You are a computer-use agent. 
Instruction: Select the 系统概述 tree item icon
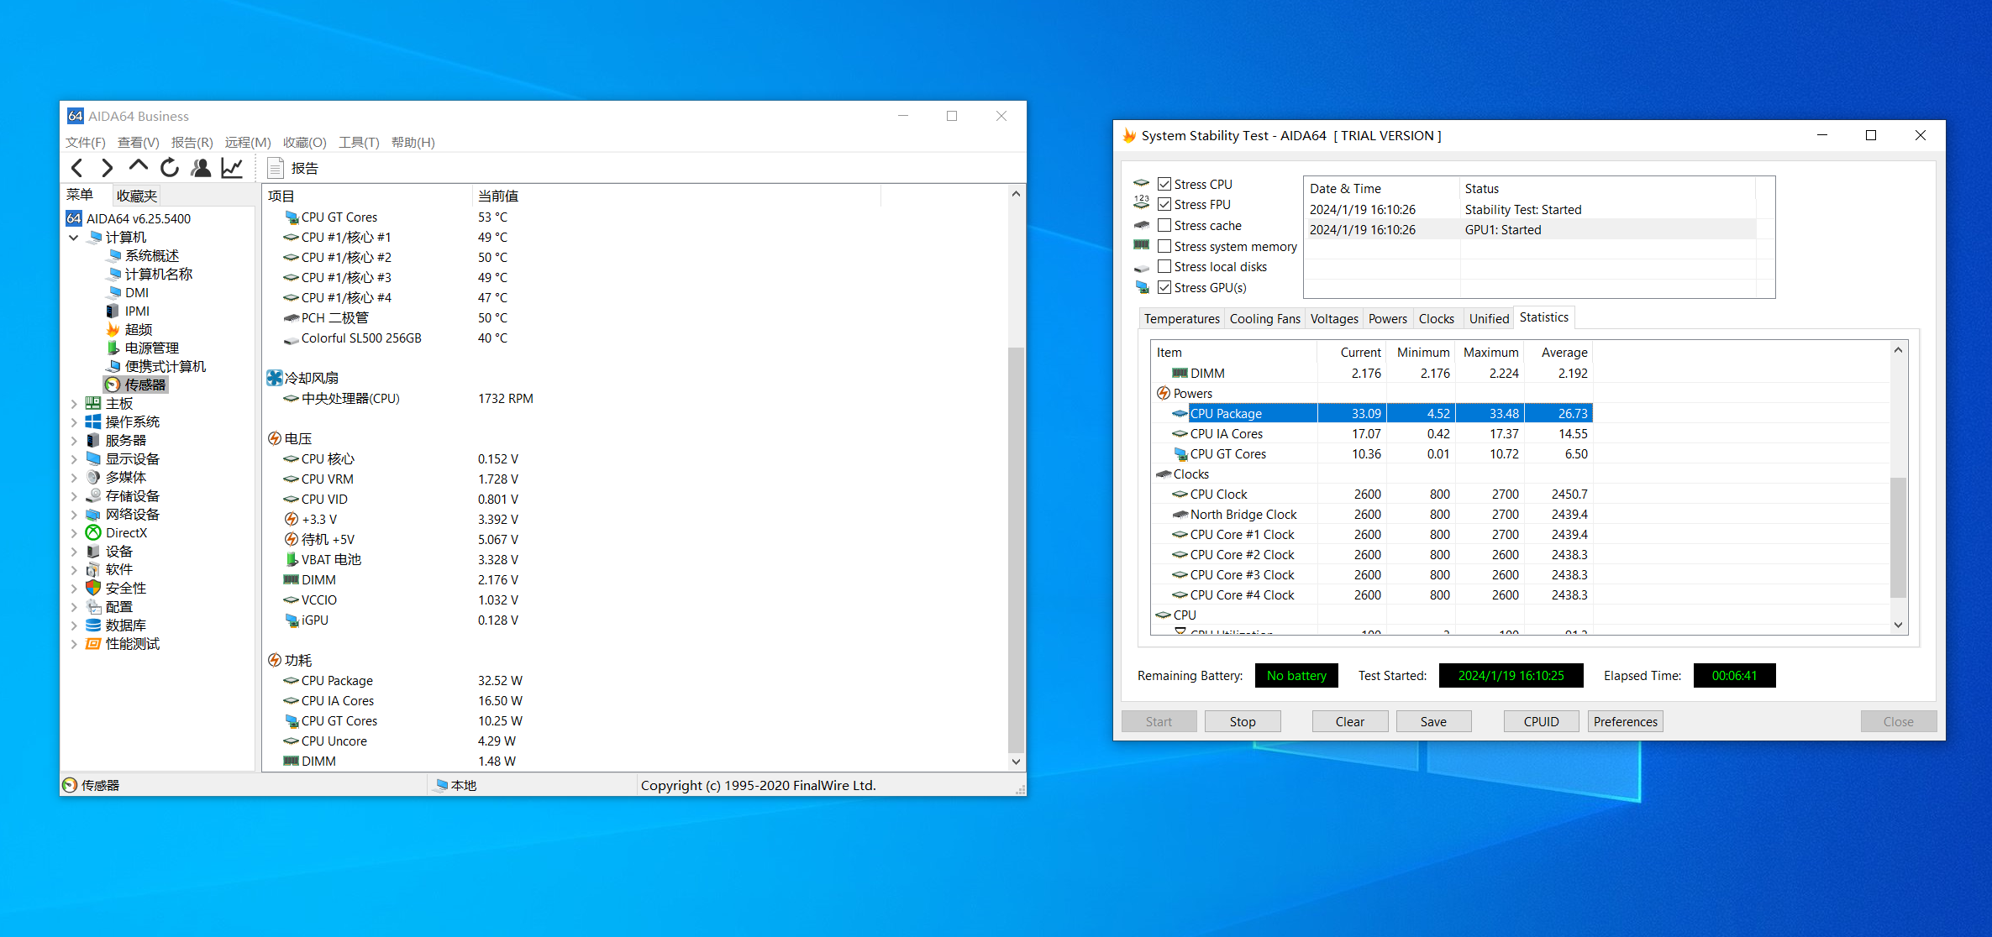pyautogui.click(x=113, y=256)
